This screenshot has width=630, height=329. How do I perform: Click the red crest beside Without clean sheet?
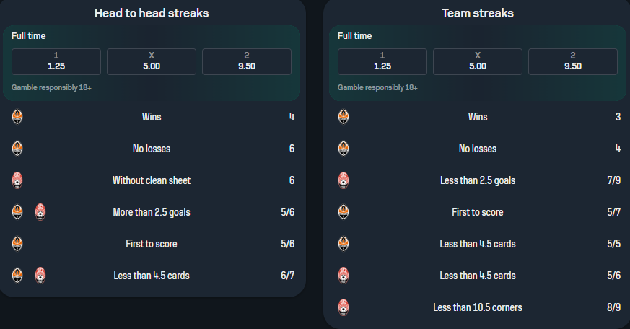[18, 180]
